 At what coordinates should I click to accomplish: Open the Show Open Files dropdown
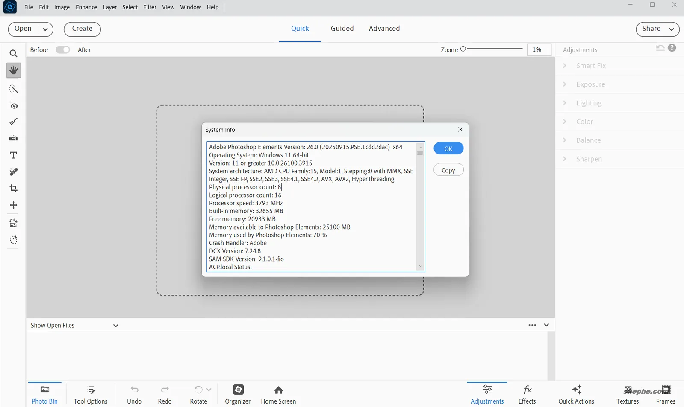point(115,325)
